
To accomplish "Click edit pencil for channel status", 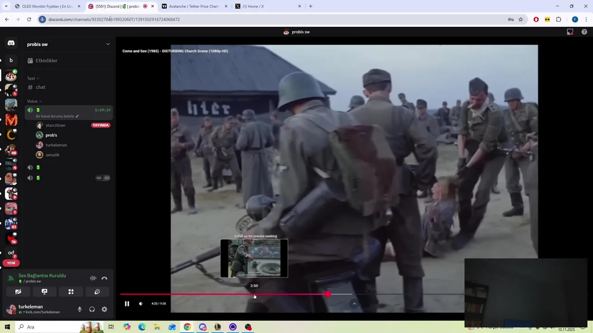I will (77, 116).
